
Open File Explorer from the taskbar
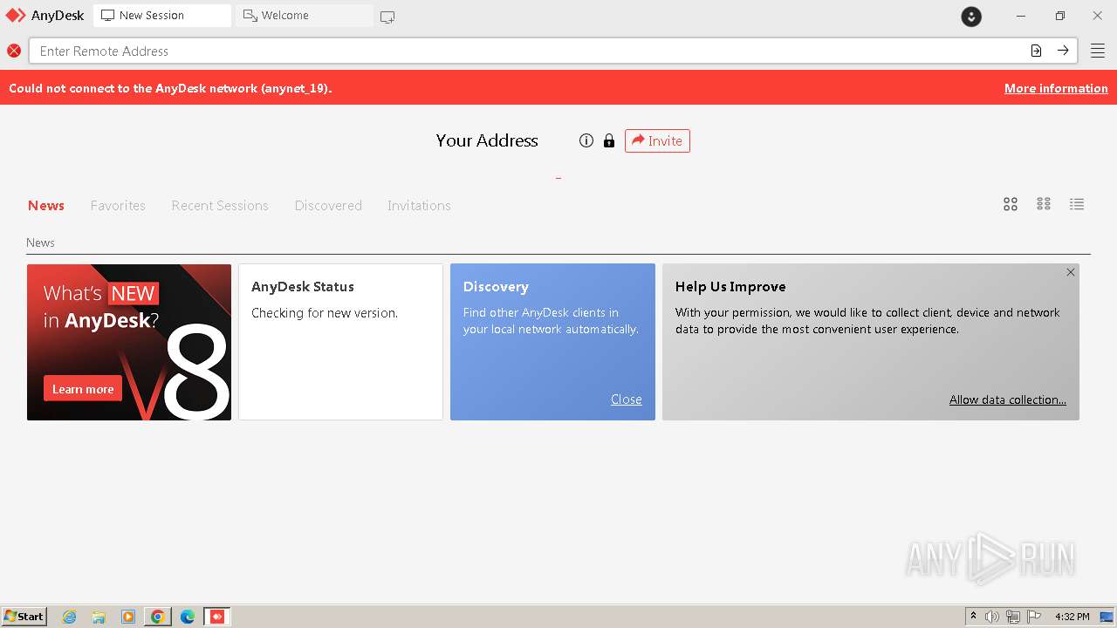[x=99, y=617]
